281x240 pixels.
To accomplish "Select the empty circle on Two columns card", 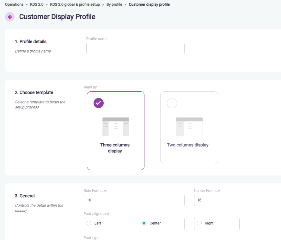I will pyautogui.click(x=172, y=103).
